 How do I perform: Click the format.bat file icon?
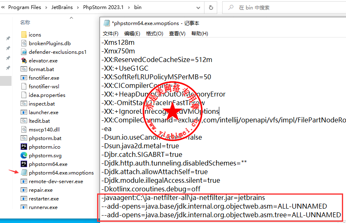pos(24,69)
